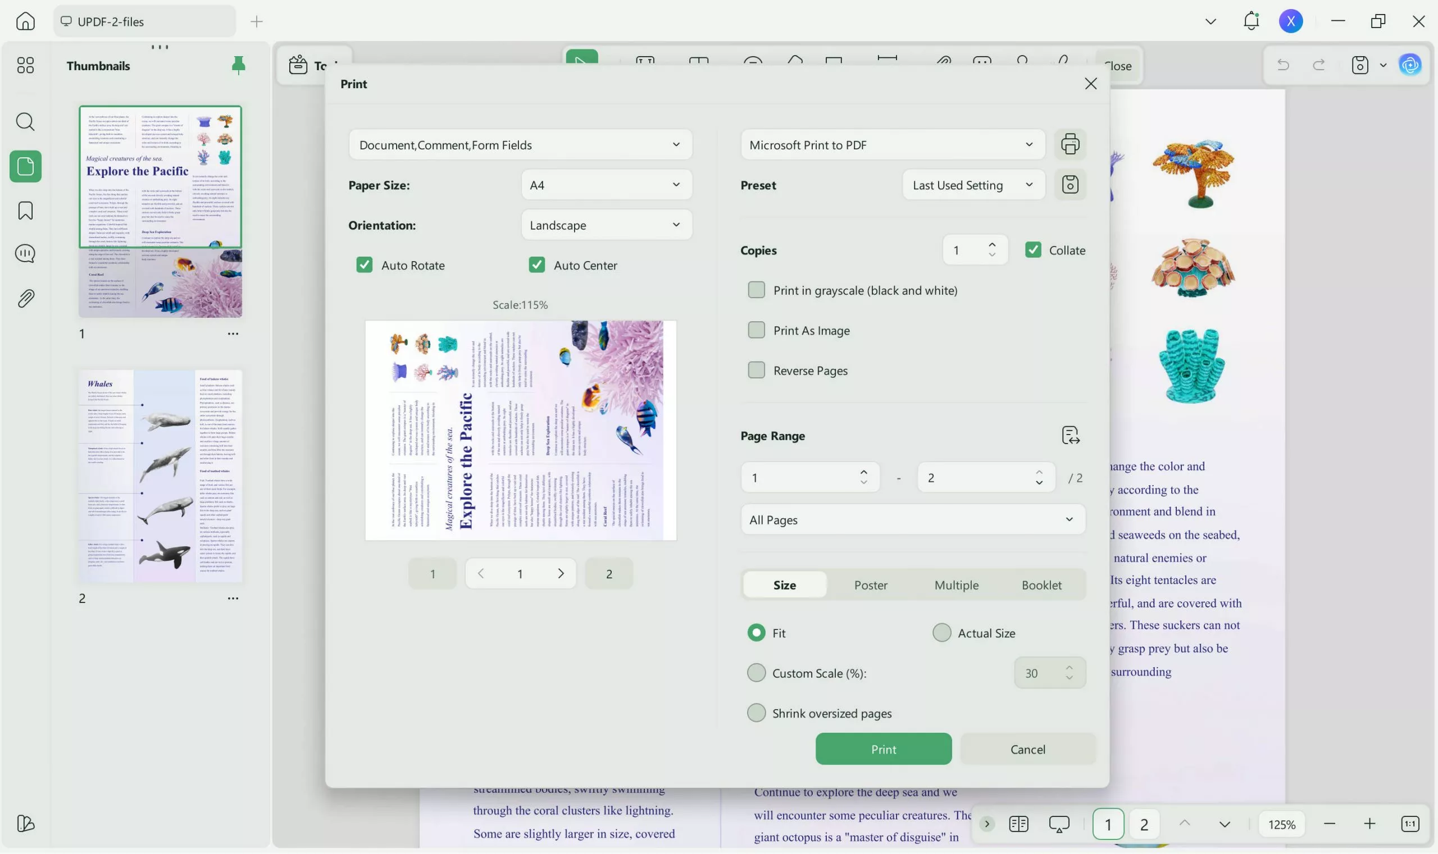Open the Attachments panel icon

click(x=25, y=298)
